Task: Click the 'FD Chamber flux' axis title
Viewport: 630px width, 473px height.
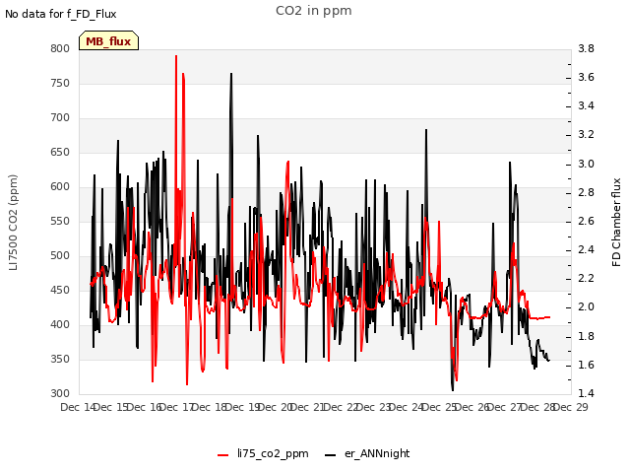Action: coord(616,222)
